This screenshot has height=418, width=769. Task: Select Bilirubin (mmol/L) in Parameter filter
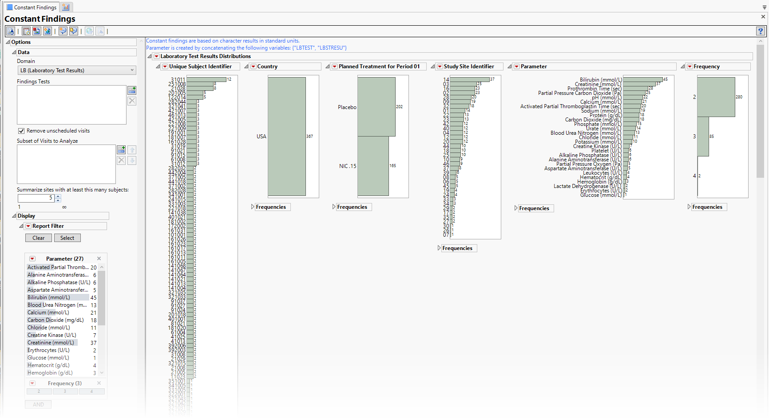(49, 297)
